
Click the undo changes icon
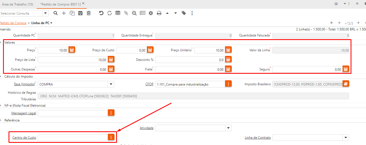point(101,13)
